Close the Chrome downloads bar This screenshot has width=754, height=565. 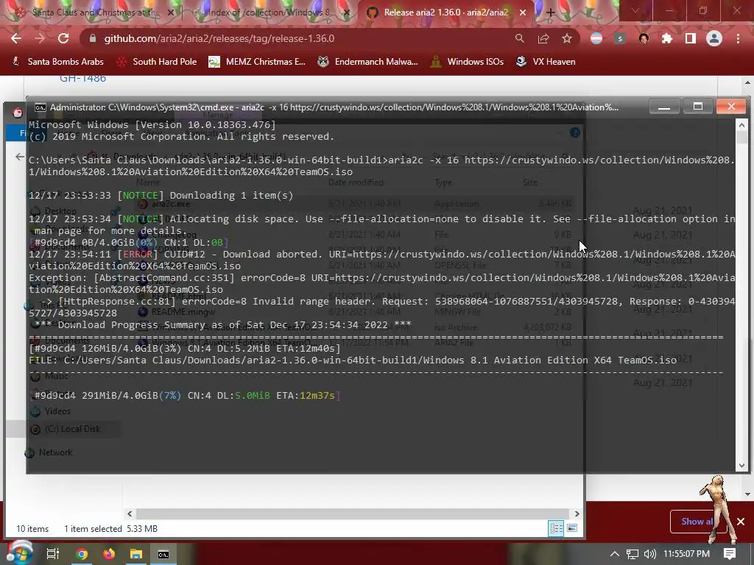click(741, 522)
